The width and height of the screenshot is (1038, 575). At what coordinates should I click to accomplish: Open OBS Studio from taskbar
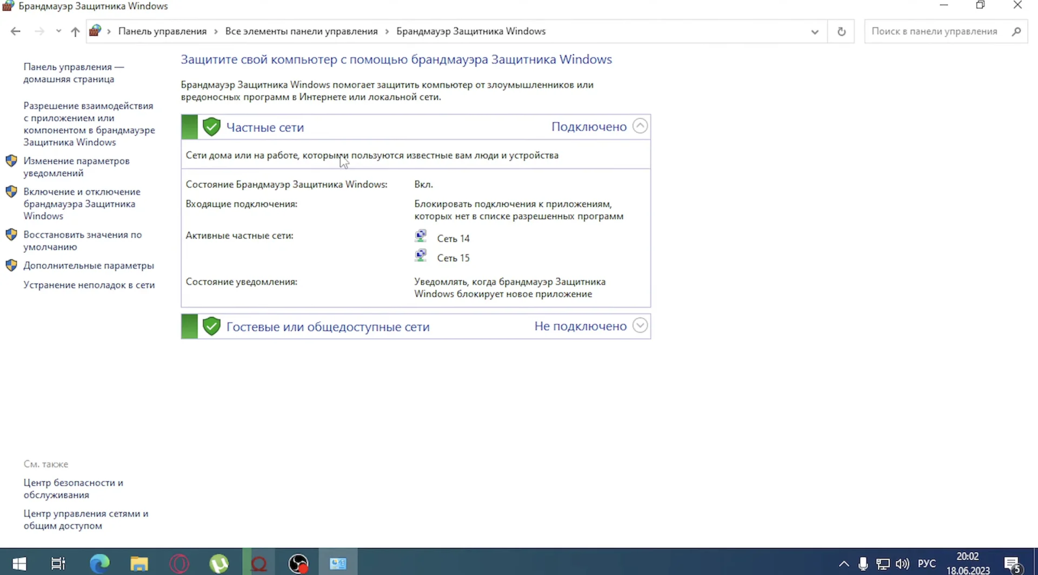pyautogui.click(x=298, y=564)
